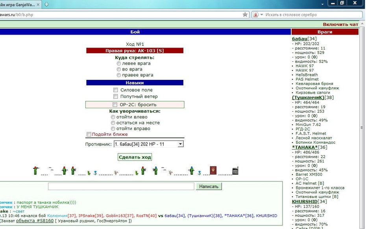Image resolution: width=366 pixels, height=229 pixels.
Task: Click 'F.A.S.T. Helmet' equipment entry
Action: click(x=311, y=133)
